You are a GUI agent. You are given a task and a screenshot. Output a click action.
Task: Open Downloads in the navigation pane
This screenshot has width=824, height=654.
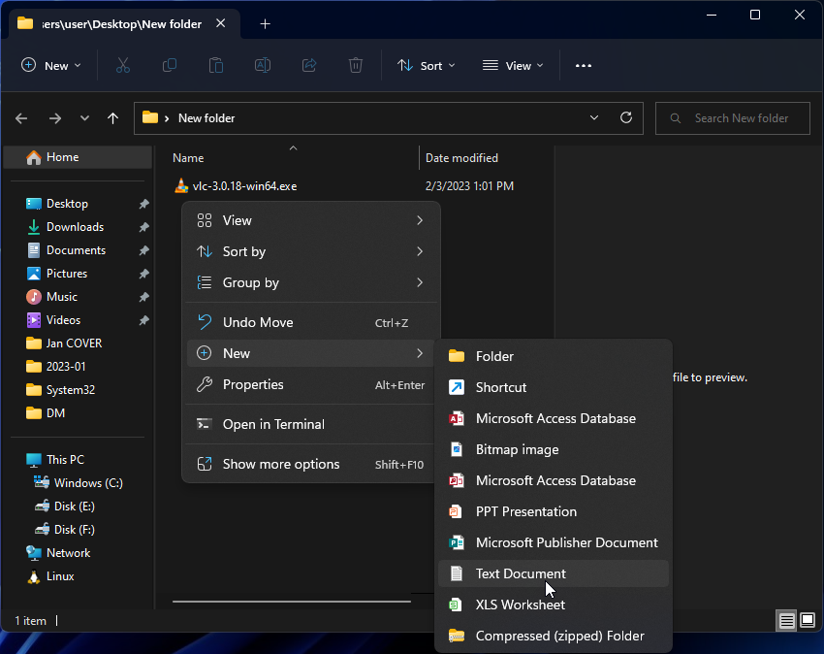coord(75,226)
